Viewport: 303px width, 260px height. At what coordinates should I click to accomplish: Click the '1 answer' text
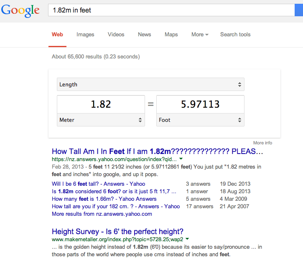197,191
